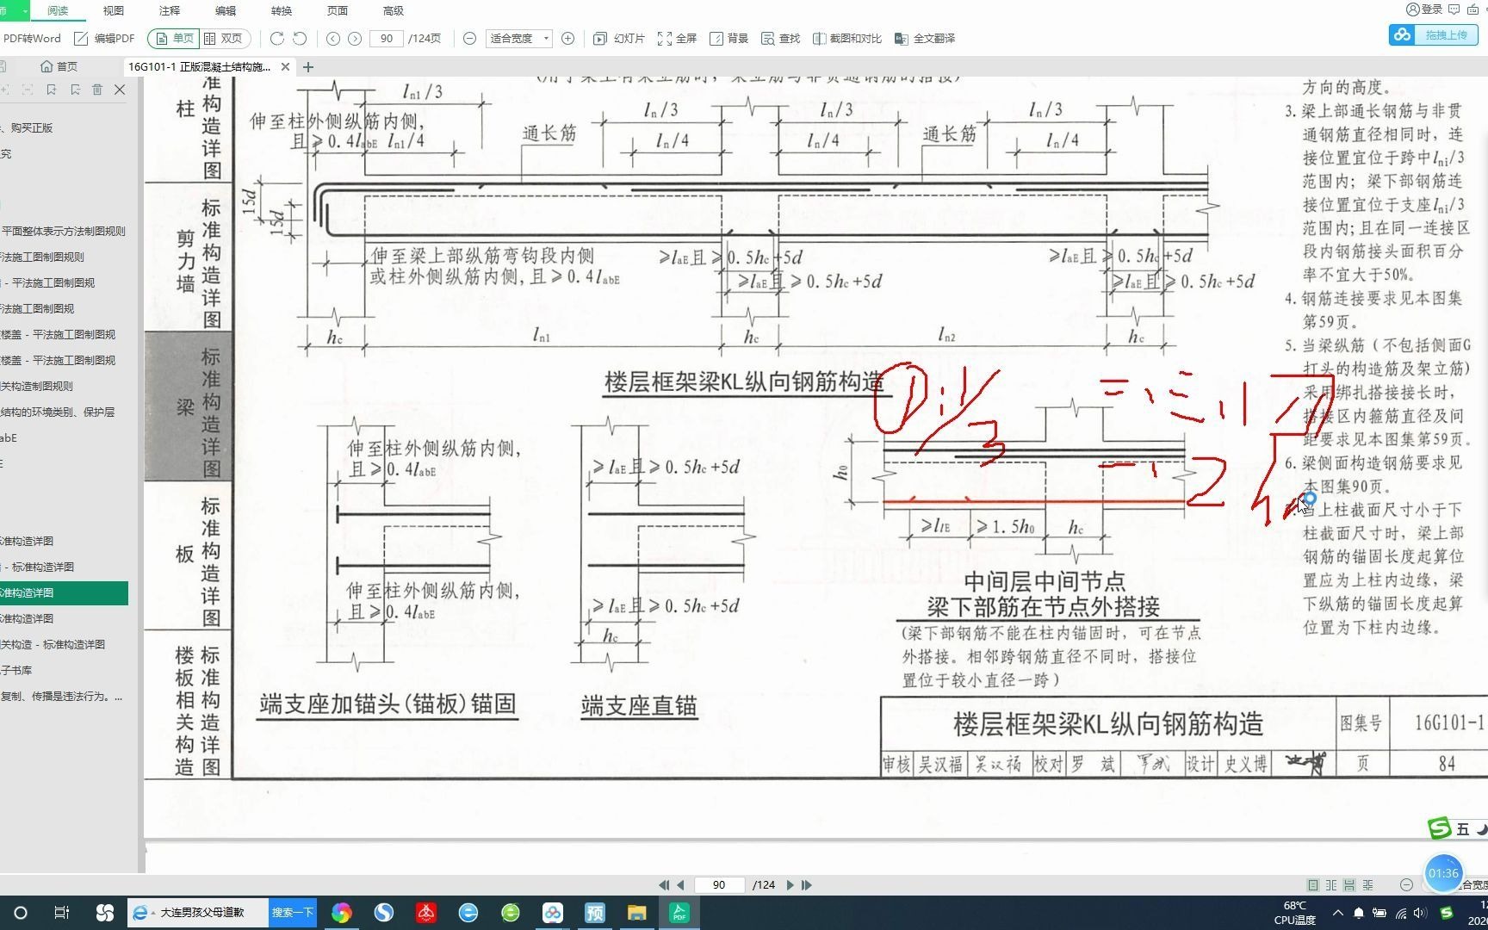Open Task View in Windows taskbar

62,913
